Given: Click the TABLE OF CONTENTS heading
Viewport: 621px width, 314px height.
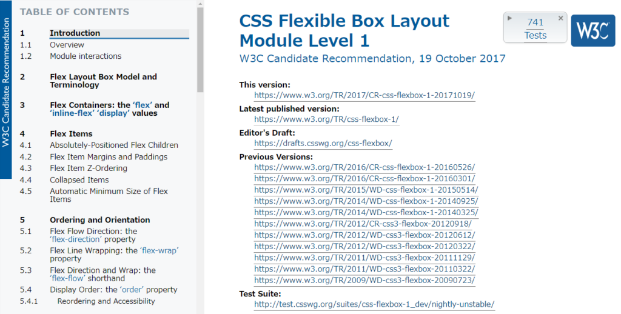Looking at the screenshot, I should coord(75,12).
